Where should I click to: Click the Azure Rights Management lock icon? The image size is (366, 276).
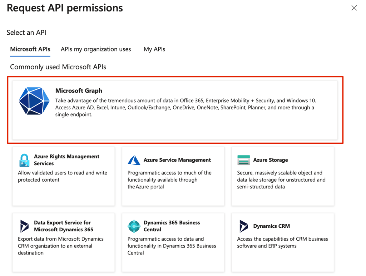coord(25,160)
